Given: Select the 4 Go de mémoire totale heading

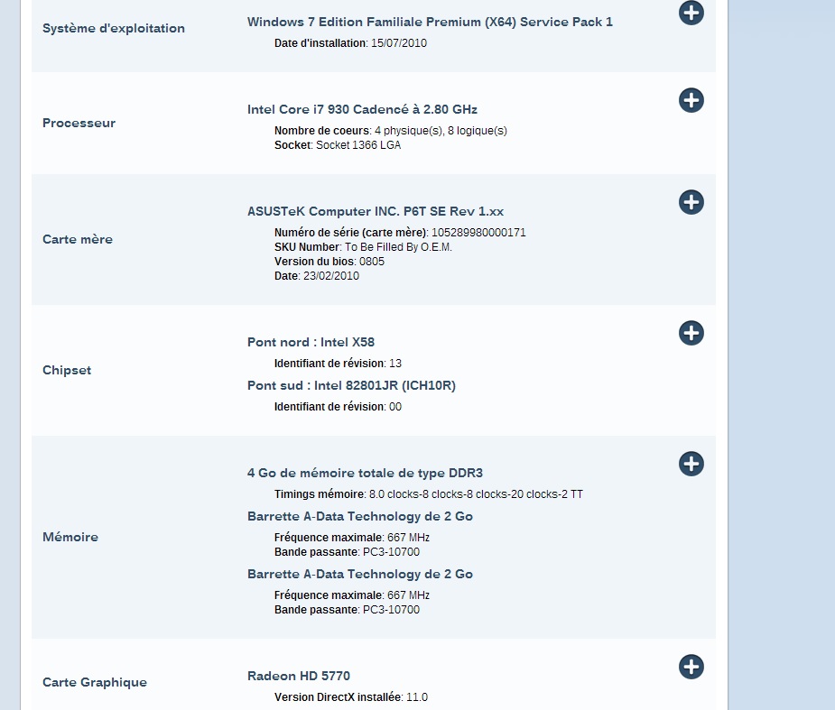Looking at the screenshot, I should 365,473.
